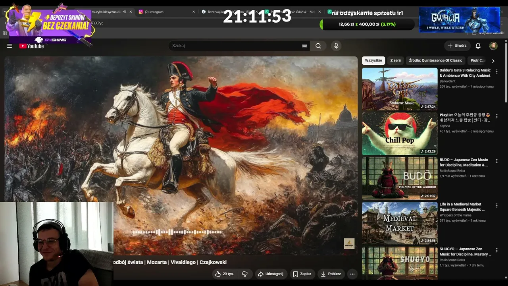The image size is (508, 286).
Task: Click the video player with Napoleon painting
Action: click(181, 156)
